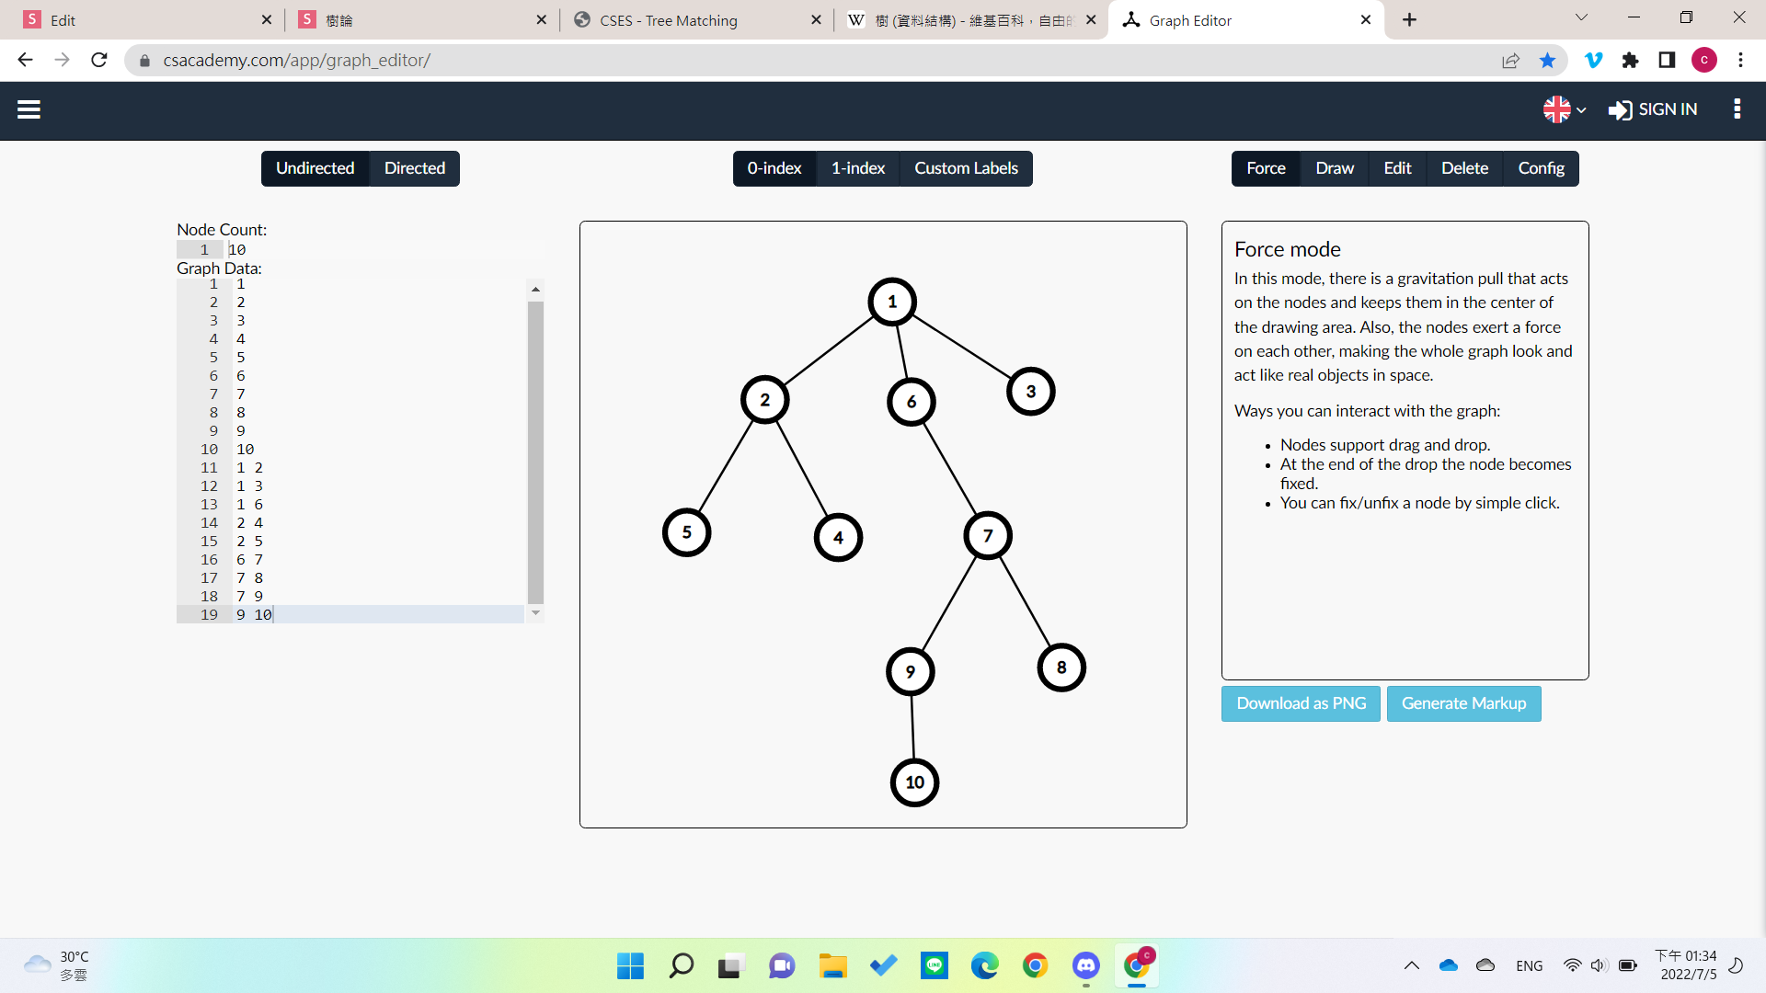Select 1-index labeling mode
Image resolution: width=1766 pixels, height=993 pixels.
(x=857, y=168)
